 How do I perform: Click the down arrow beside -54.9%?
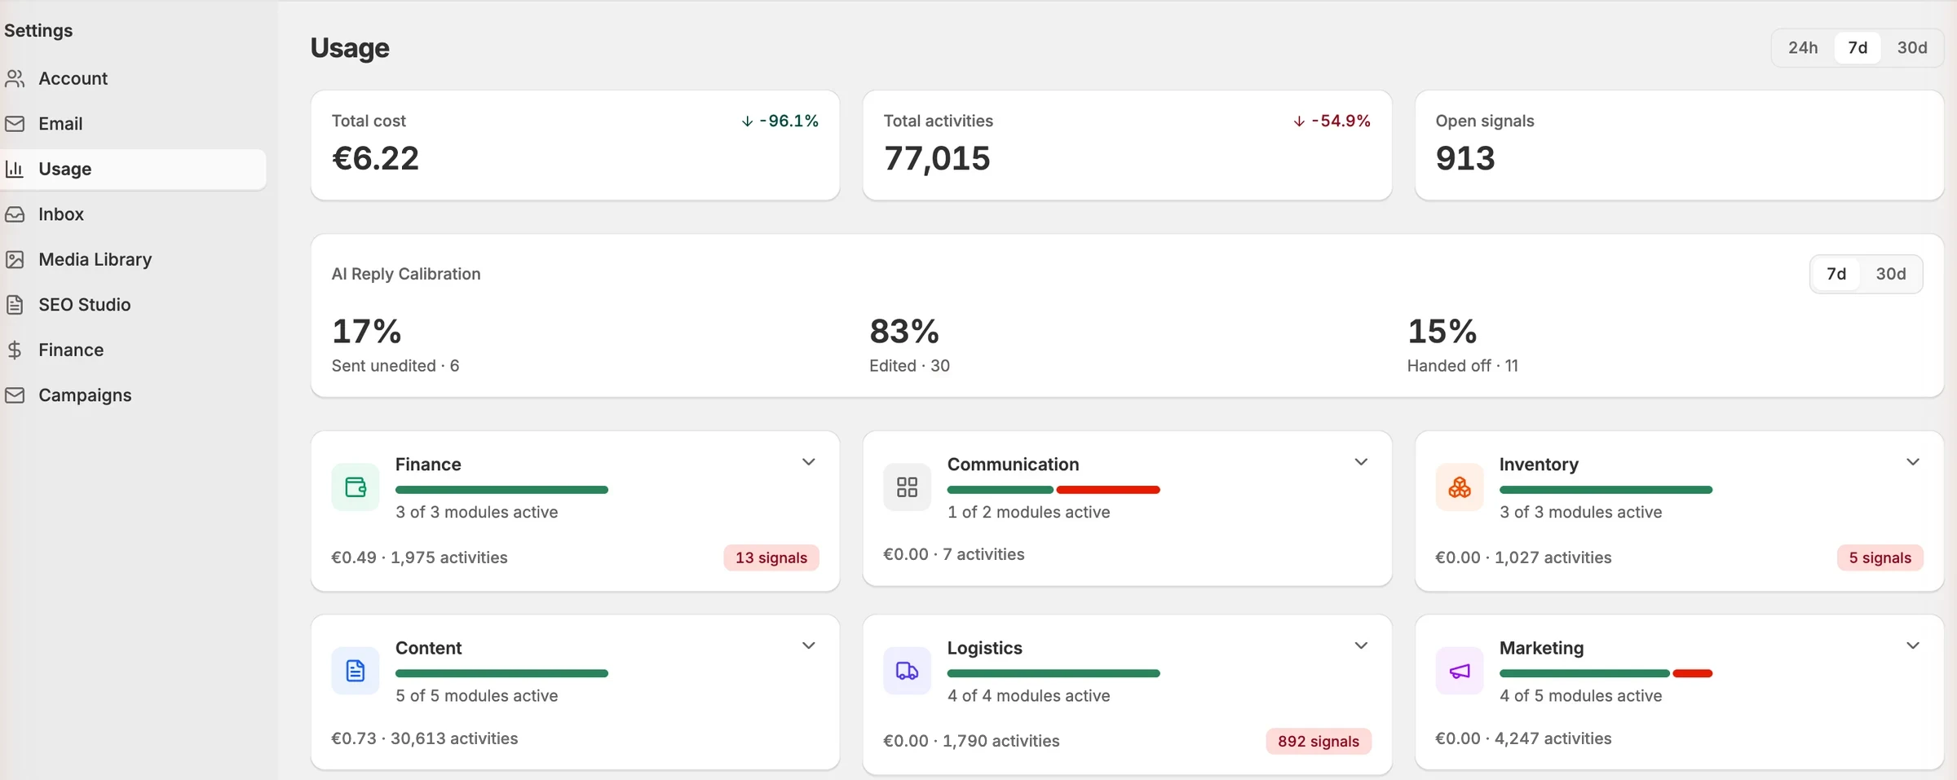pyautogui.click(x=1299, y=121)
